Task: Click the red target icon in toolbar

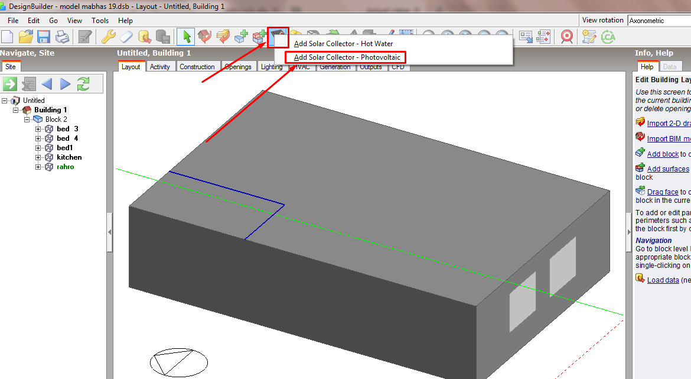Action: coord(567,37)
